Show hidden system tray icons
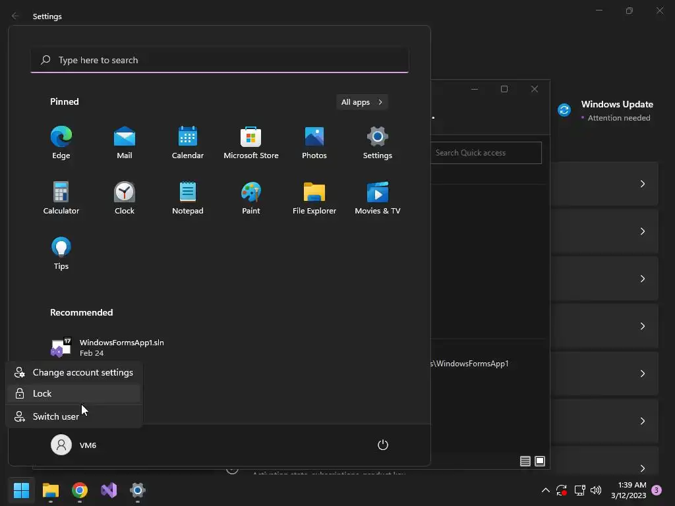 [x=545, y=490]
